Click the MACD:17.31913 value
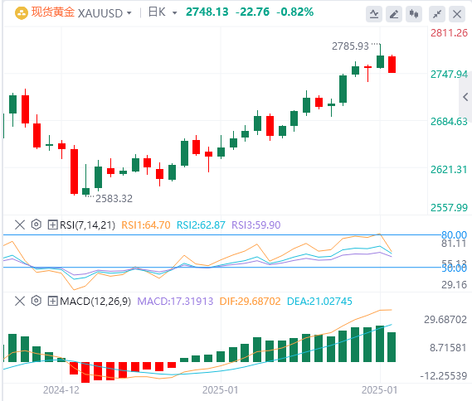The width and height of the screenshot is (472, 401). tap(175, 302)
